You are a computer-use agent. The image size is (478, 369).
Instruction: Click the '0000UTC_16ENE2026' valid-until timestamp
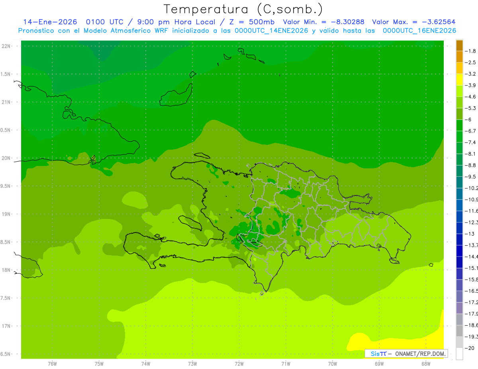(419, 31)
